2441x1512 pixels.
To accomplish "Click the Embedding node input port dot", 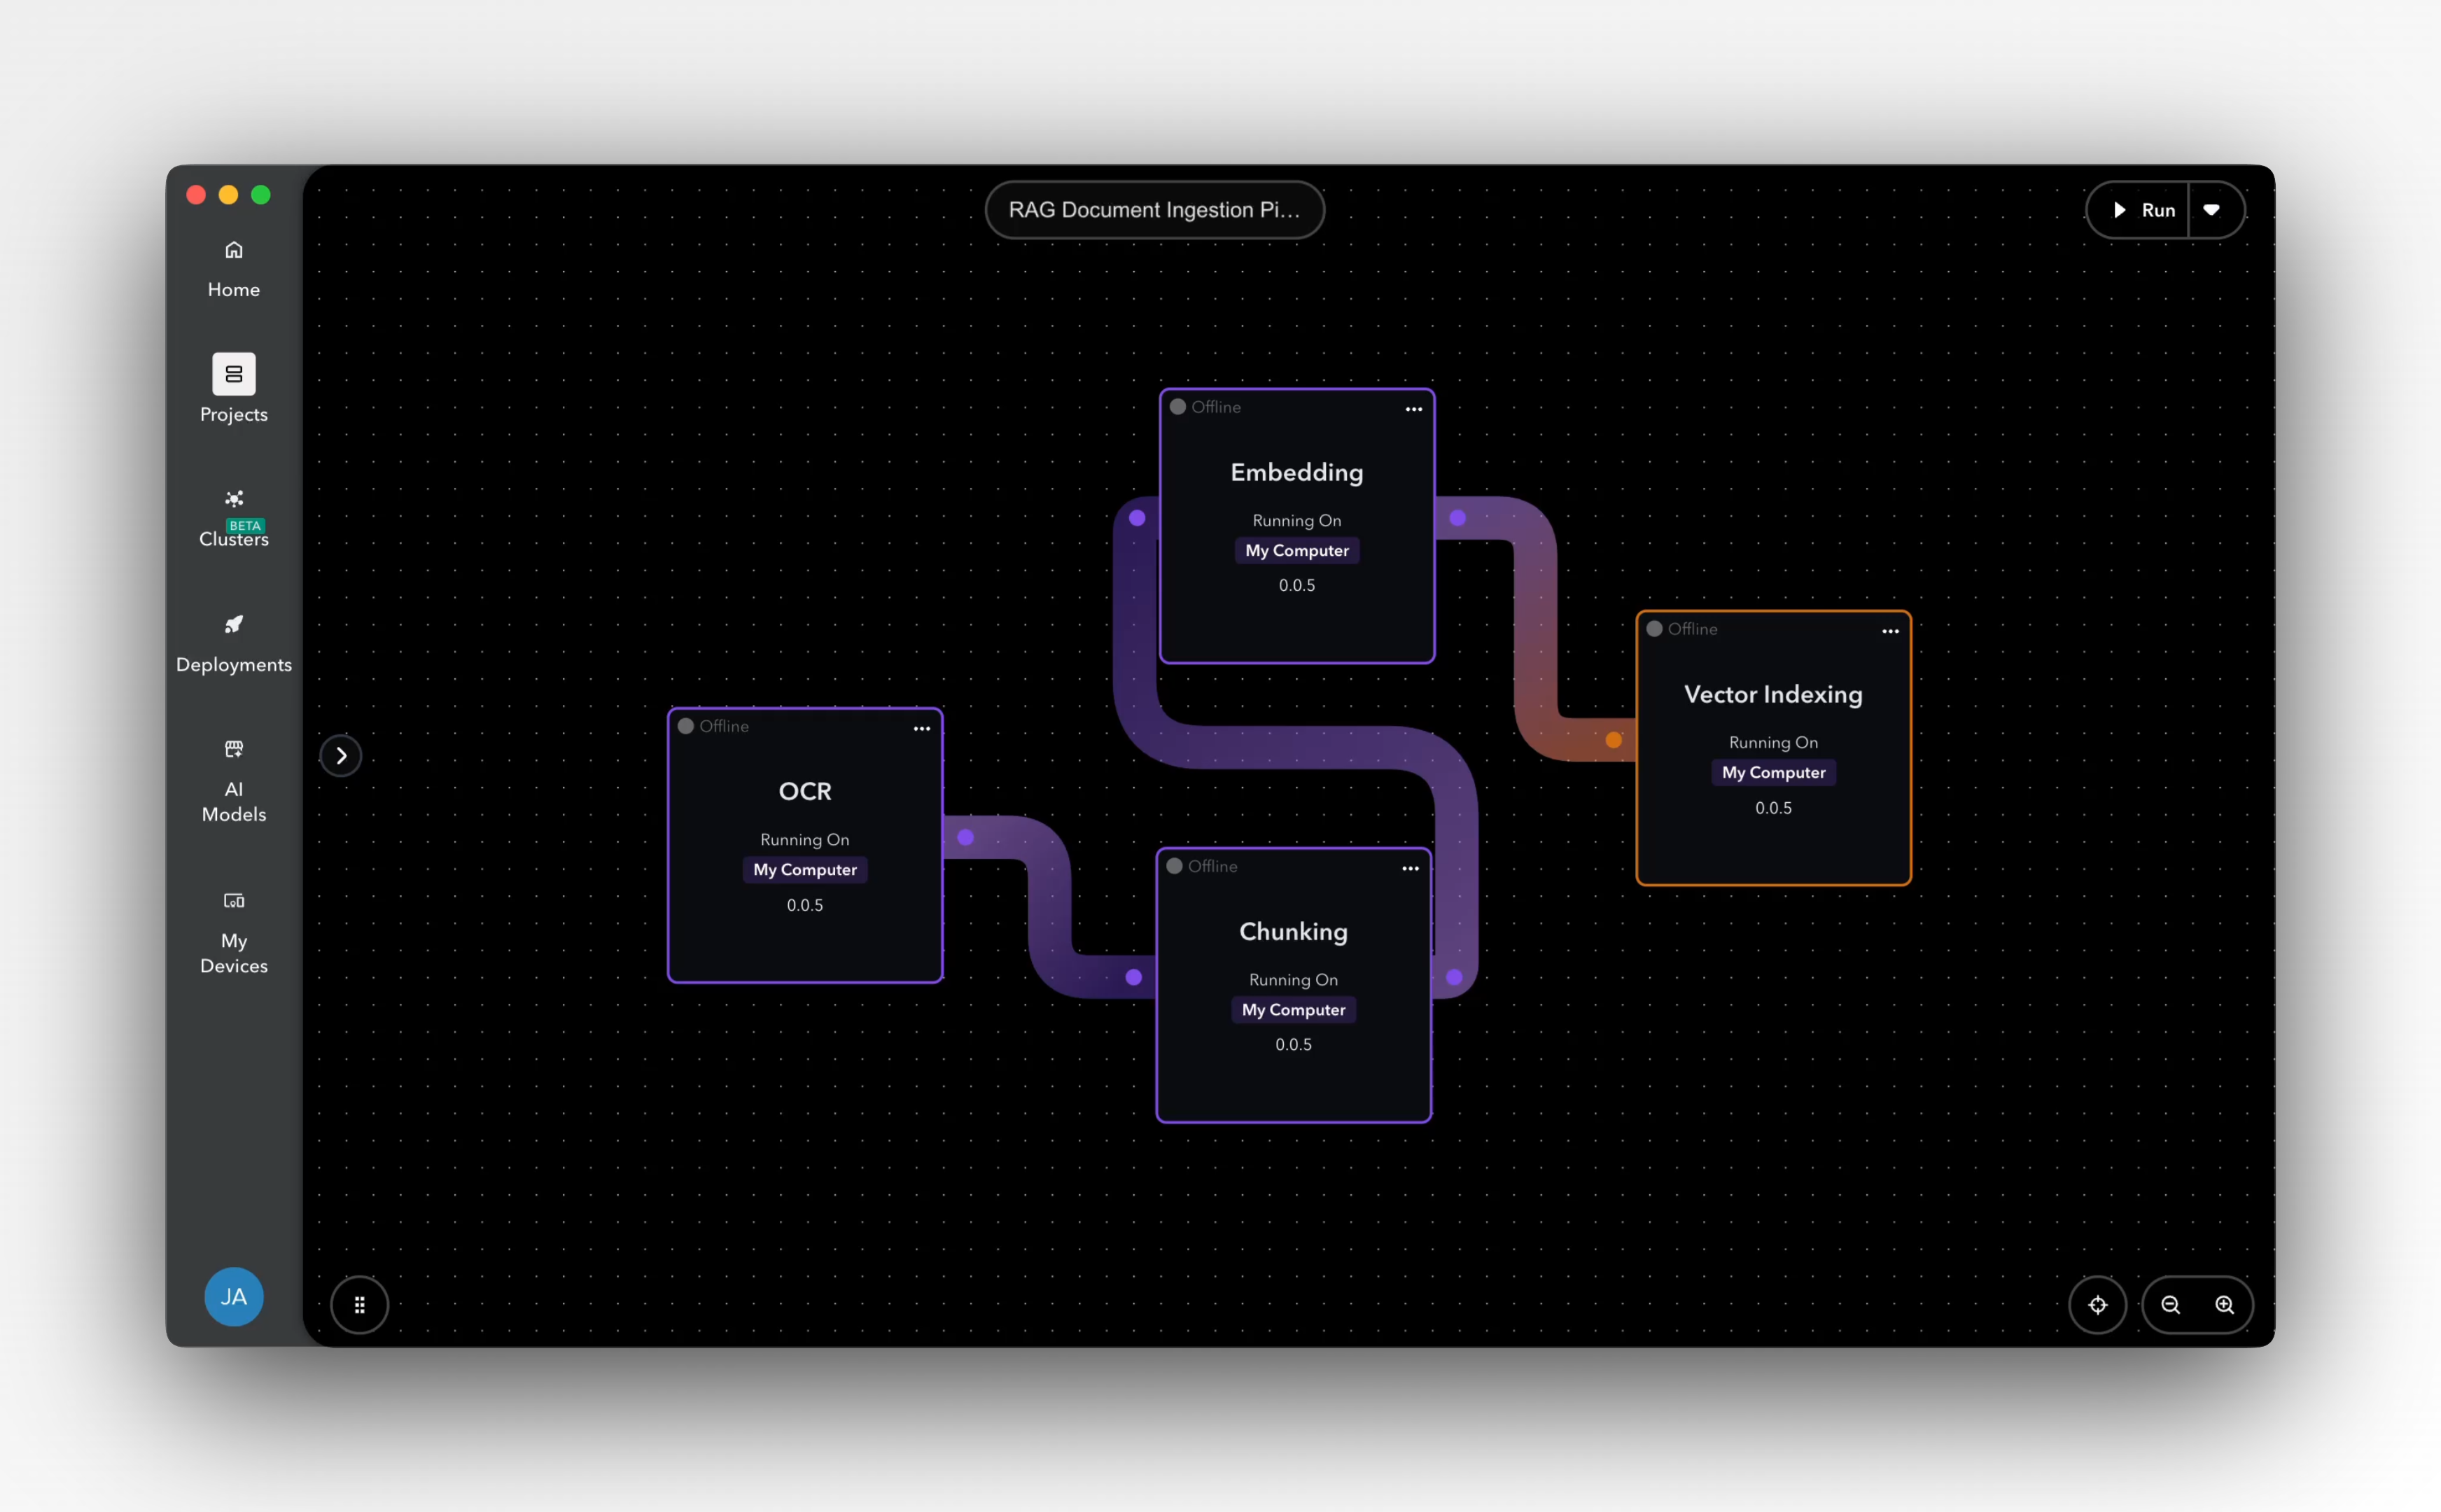I will (1137, 518).
